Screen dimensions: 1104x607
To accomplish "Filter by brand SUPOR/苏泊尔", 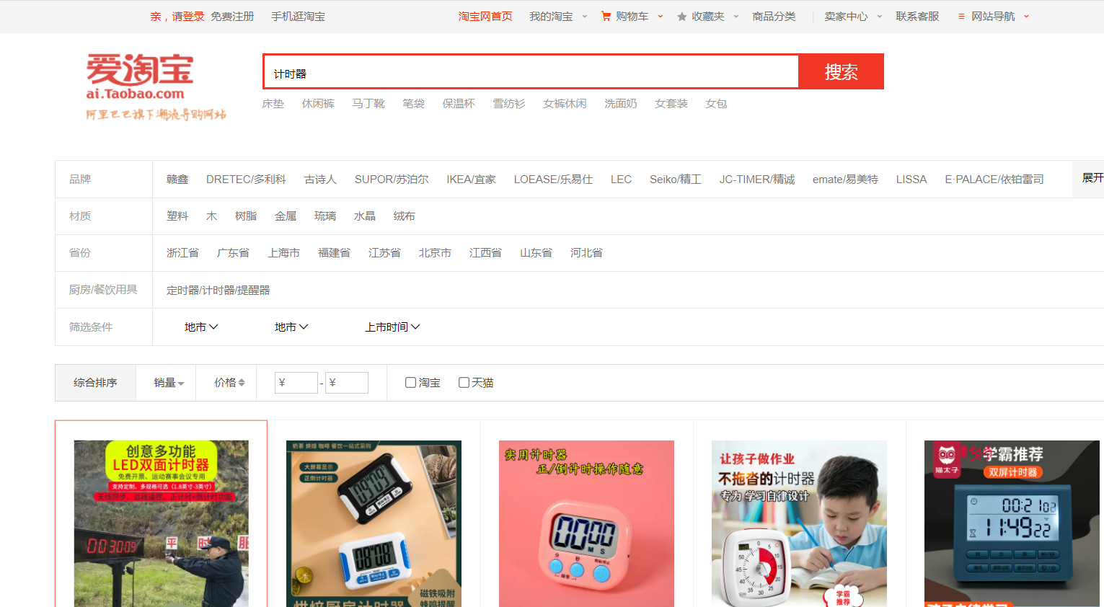I will click(x=392, y=180).
